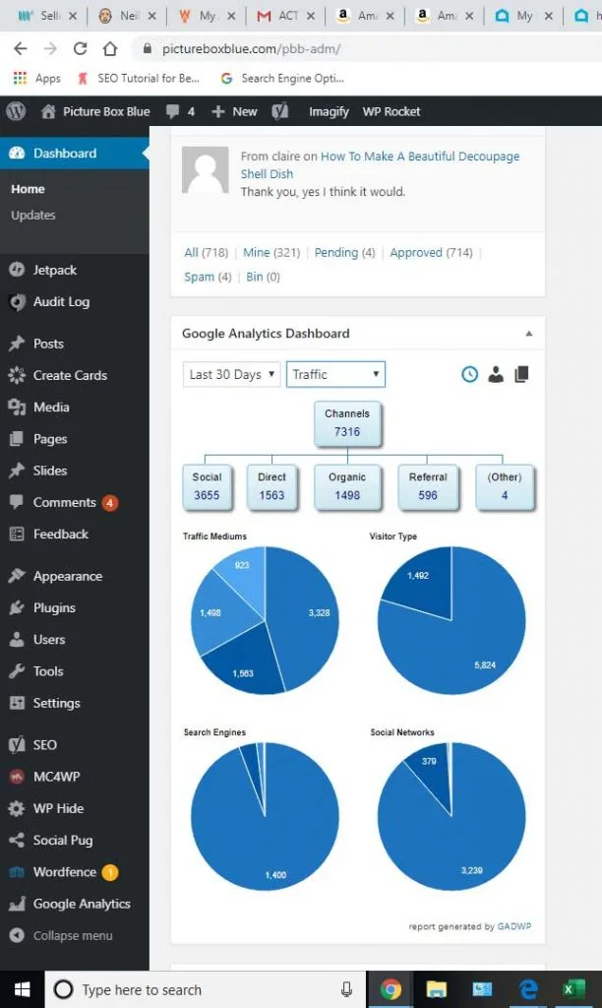Click the user icon in analytics widget

coord(496,374)
